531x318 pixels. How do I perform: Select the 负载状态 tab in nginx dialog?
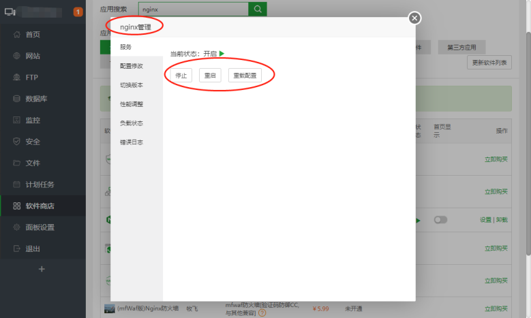136,123
